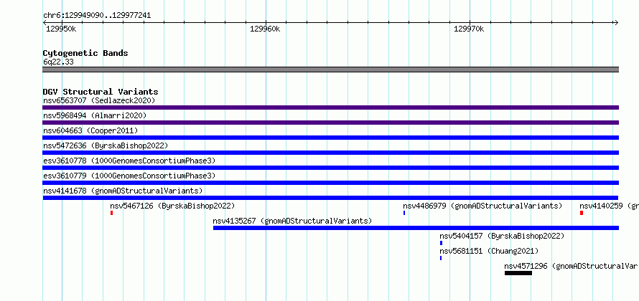
Task: Select the nsv4135267 gnomAD variant label
Action: [293, 221]
